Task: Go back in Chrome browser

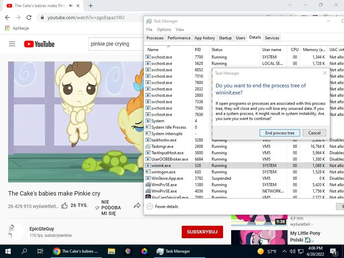Action: click(x=7, y=17)
